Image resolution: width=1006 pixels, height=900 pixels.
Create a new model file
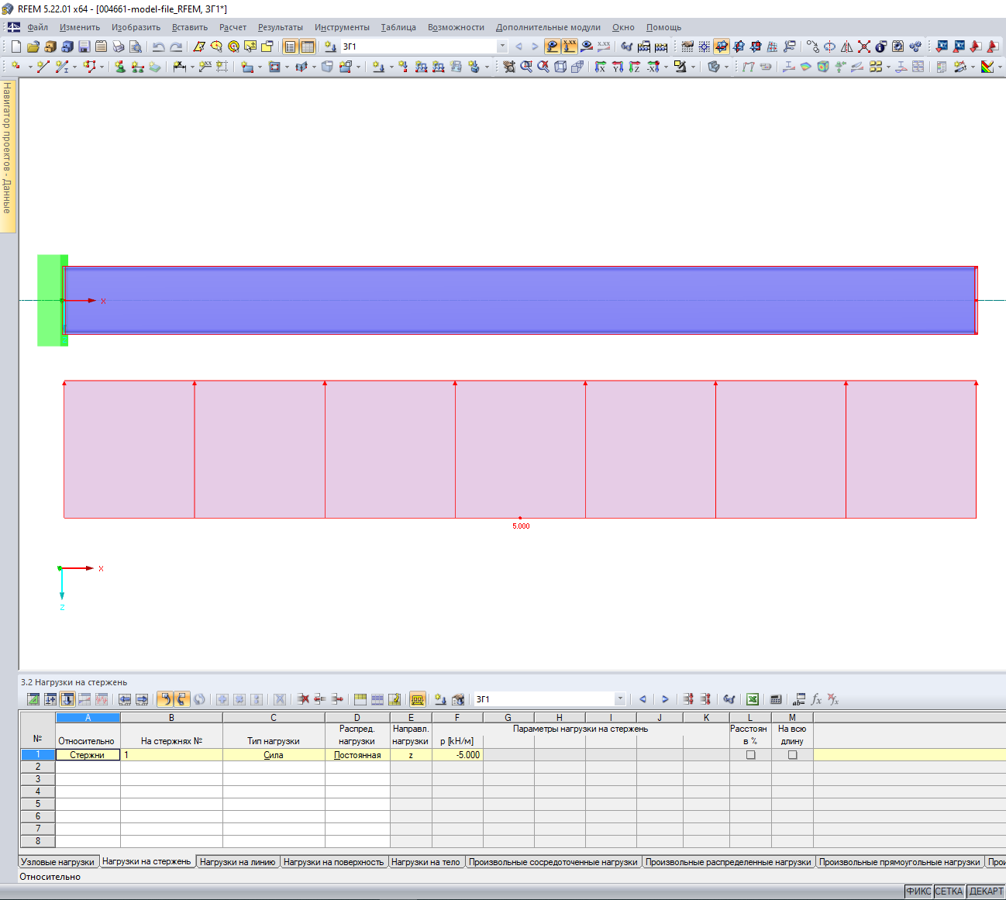16,47
